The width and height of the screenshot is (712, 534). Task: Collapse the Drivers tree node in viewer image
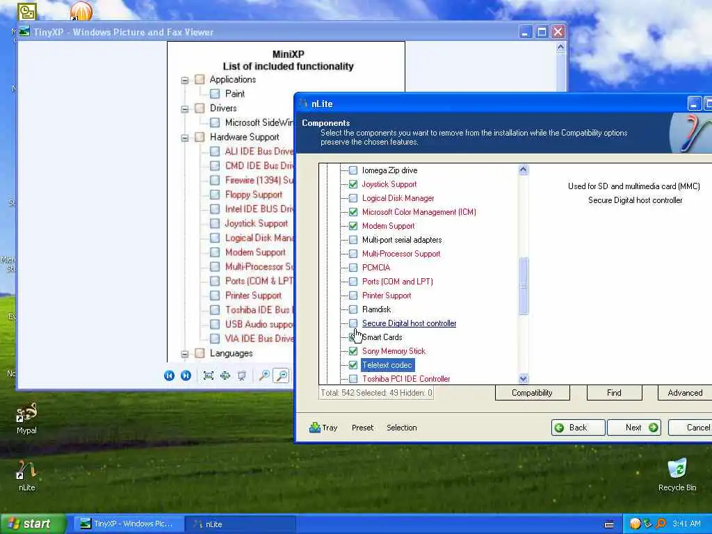pyautogui.click(x=185, y=109)
